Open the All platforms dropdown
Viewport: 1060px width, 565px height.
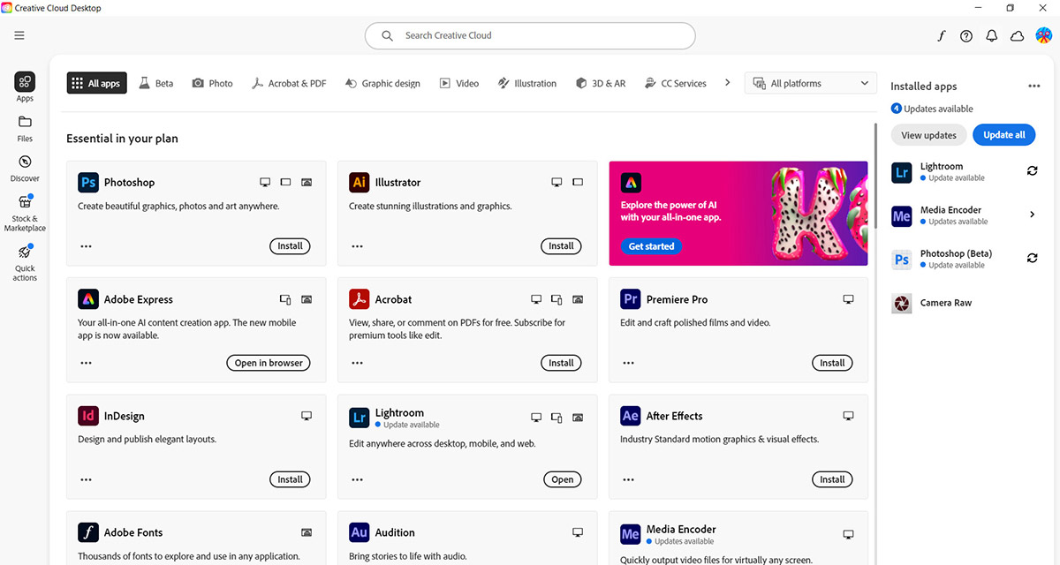pyautogui.click(x=811, y=84)
